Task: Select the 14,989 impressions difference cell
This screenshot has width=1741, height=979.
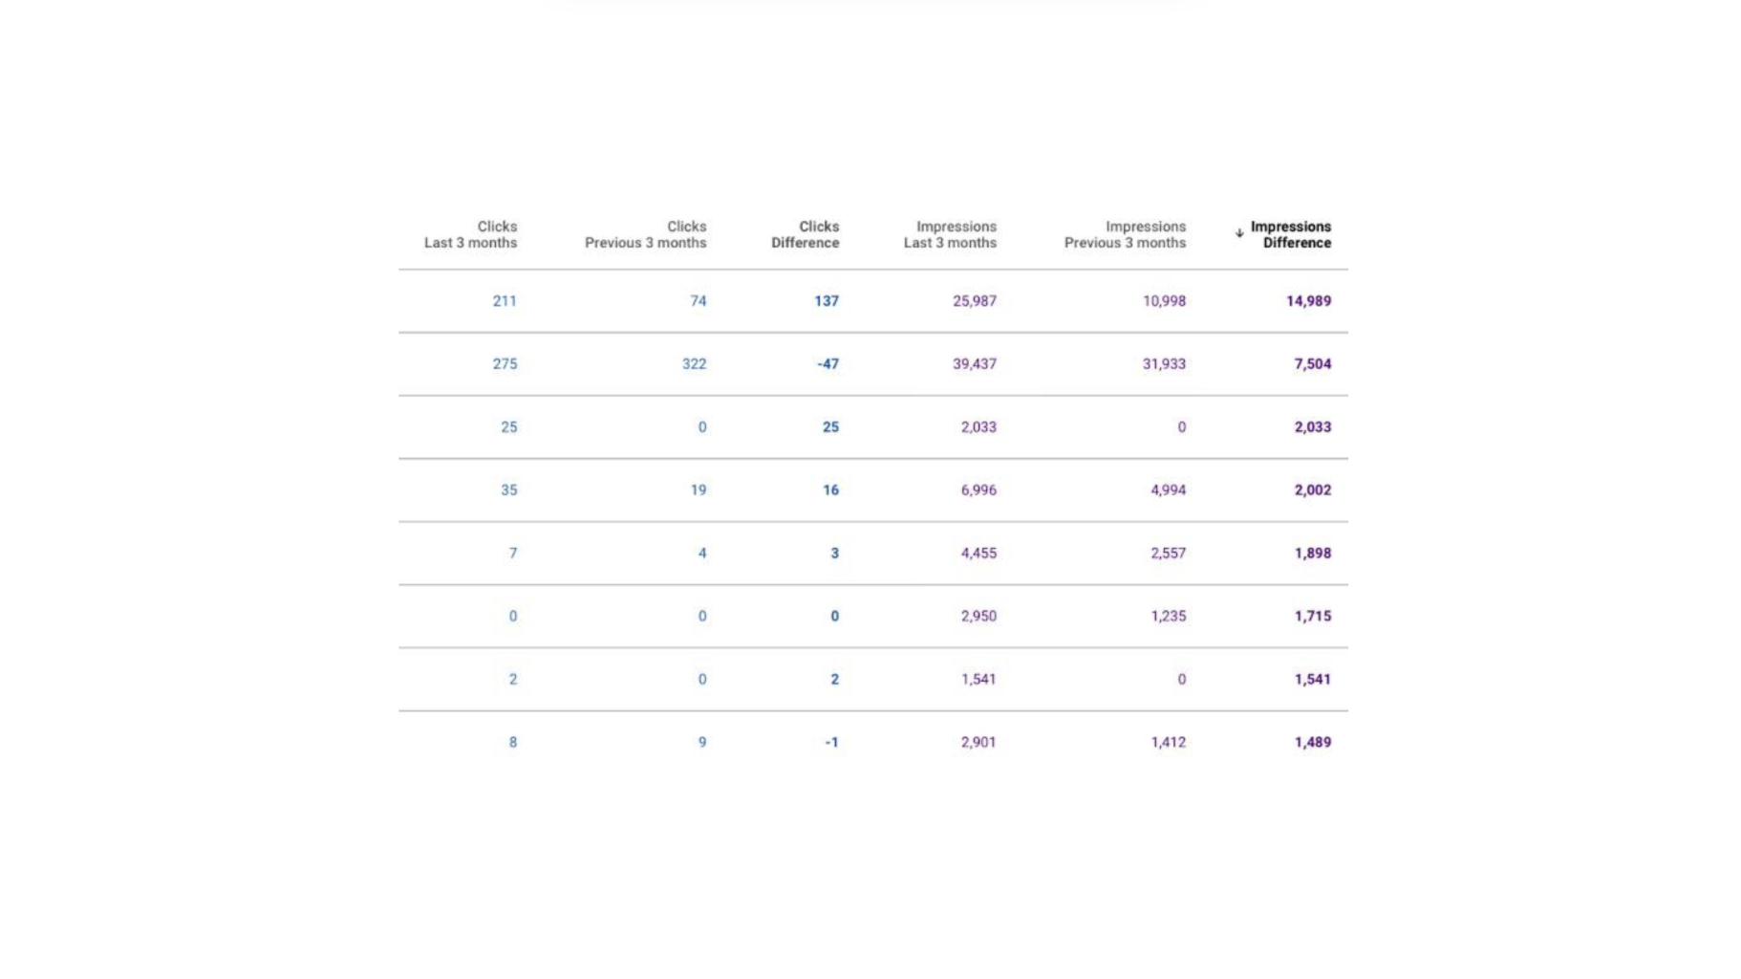Action: point(1308,301)
